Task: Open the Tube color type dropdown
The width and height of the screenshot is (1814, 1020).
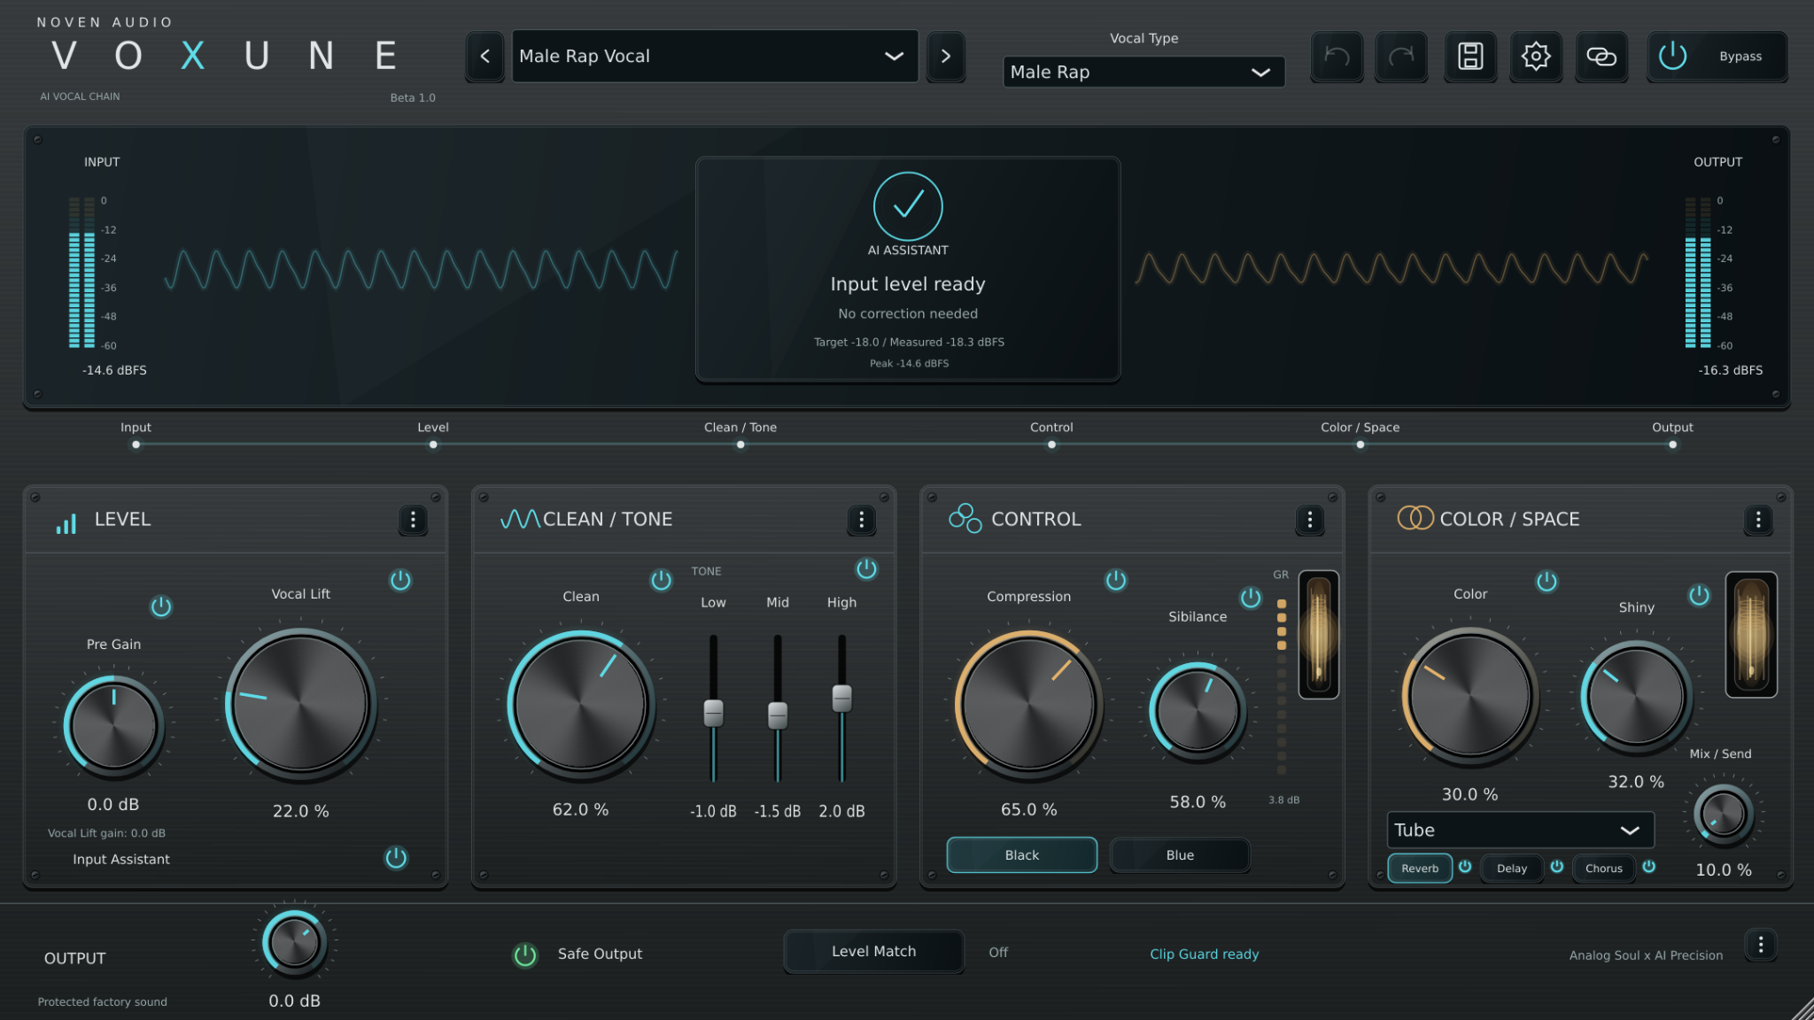Action: (1520, 831)
